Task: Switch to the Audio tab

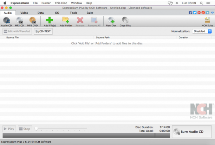Action: (8, 13)
